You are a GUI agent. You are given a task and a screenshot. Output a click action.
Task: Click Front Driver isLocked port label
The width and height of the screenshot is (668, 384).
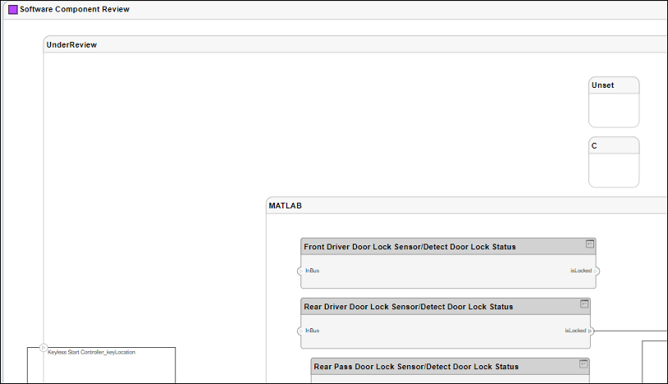pyautogui.click(x=581, y=271)
